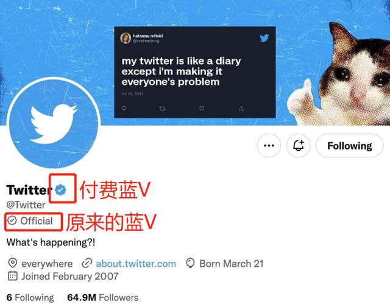The height and width of the screenshot is (304, 390).
Task: Click the Twitter bird logo in banner tweet
Action: 264,38
